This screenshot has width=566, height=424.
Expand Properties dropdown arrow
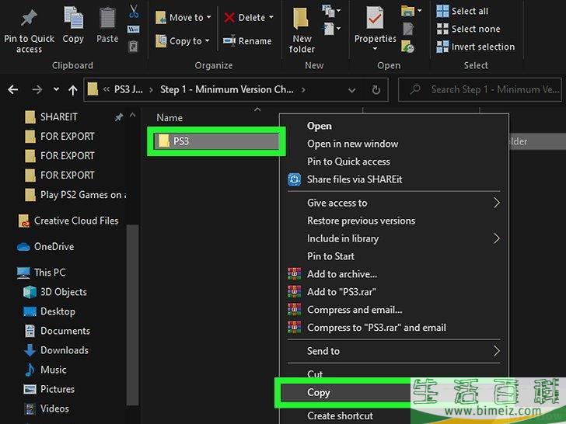(375, 48)
